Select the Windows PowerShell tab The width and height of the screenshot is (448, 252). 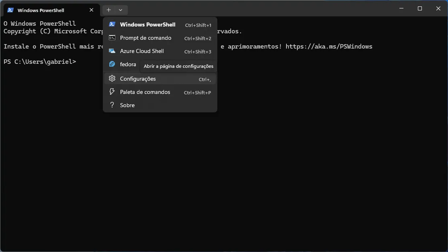(x=52, y=10)
